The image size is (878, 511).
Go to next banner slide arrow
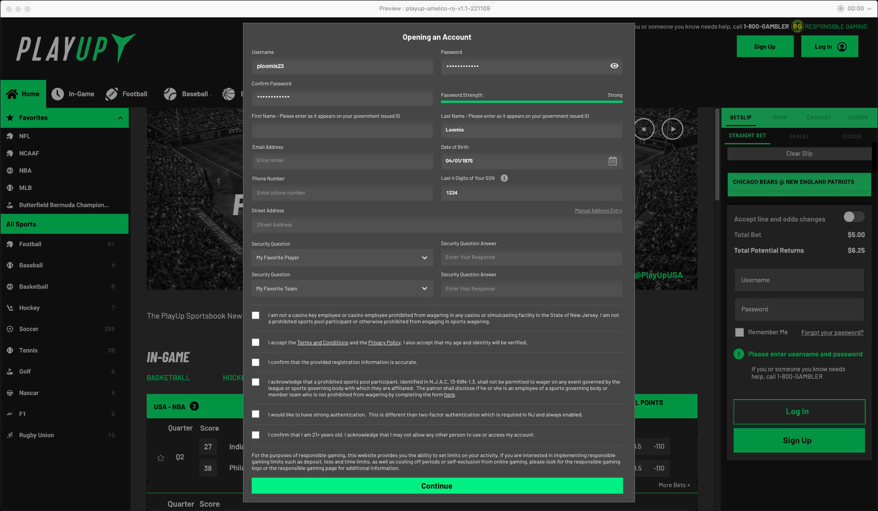(x=672, y=129)
